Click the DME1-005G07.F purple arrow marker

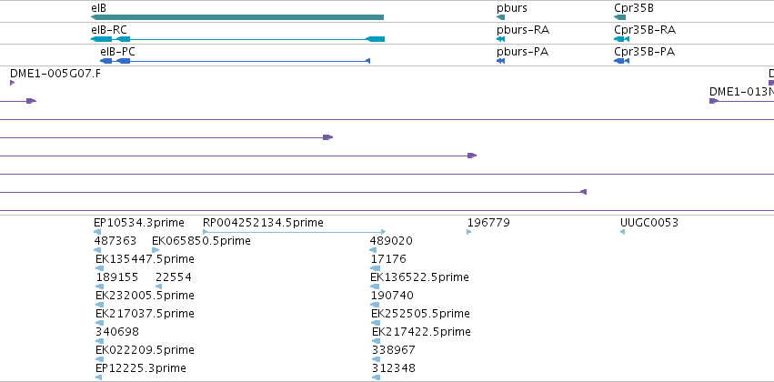tap(13, 83)
